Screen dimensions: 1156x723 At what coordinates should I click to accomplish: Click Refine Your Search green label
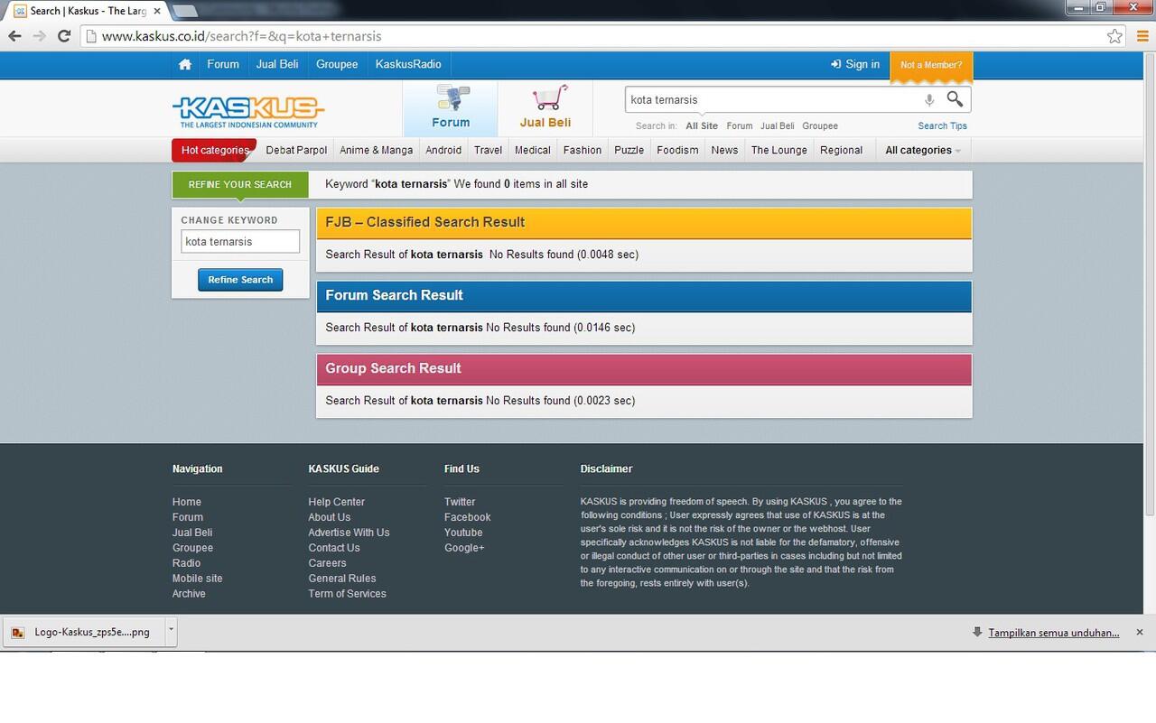pyautogui.click(x=240, y=184)
